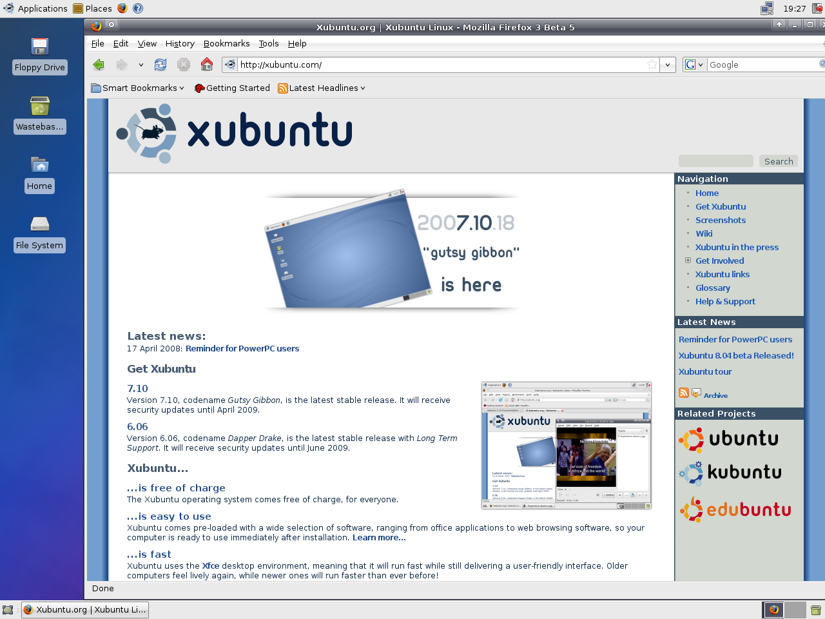Click the orange RSS Archive feed icon

[683, 392]
